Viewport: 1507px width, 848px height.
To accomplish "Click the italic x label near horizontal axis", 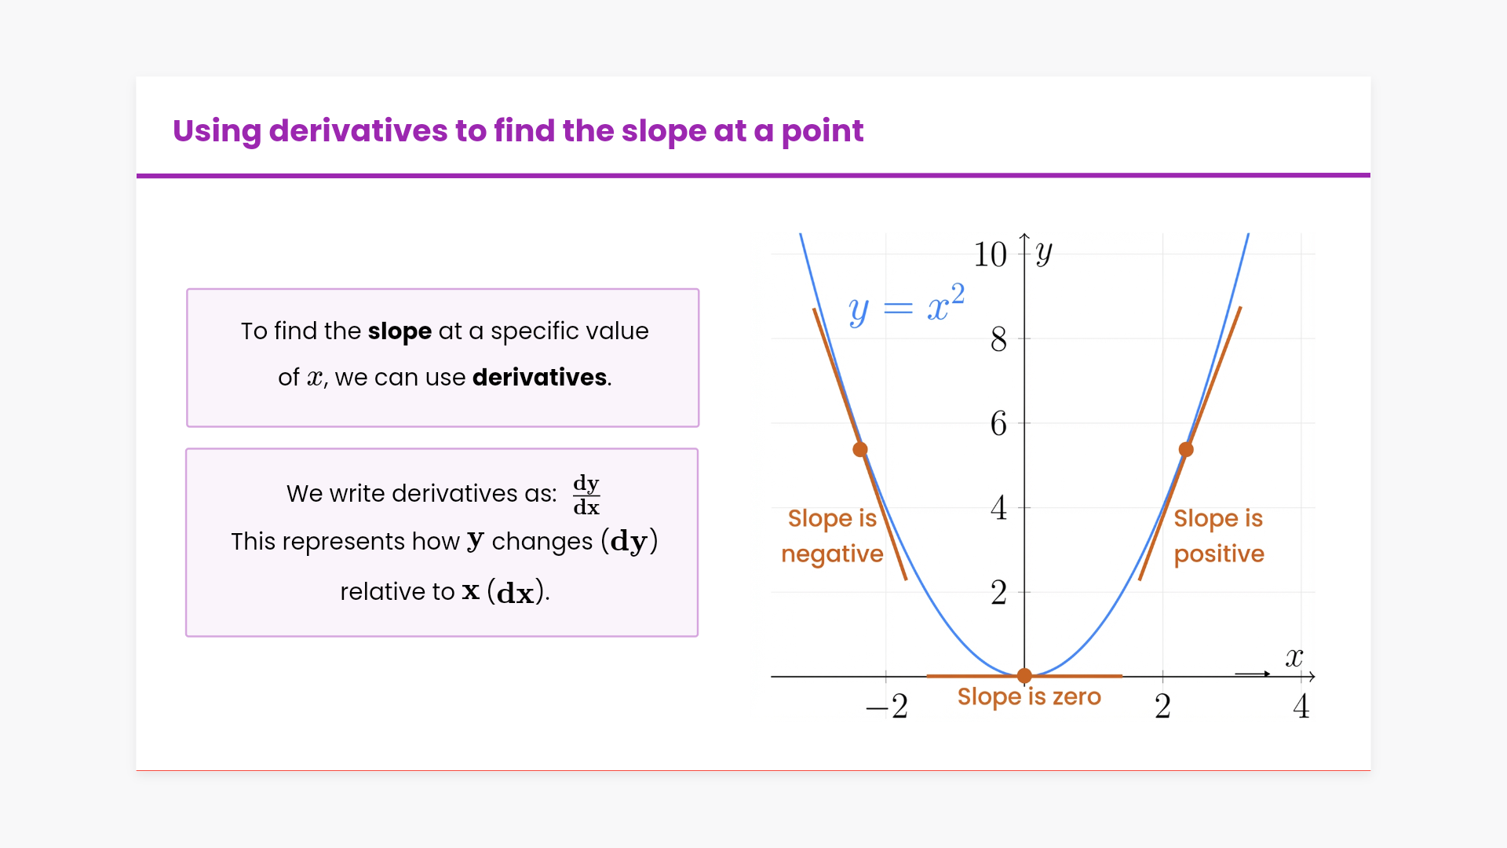I will click(1294, 657).
